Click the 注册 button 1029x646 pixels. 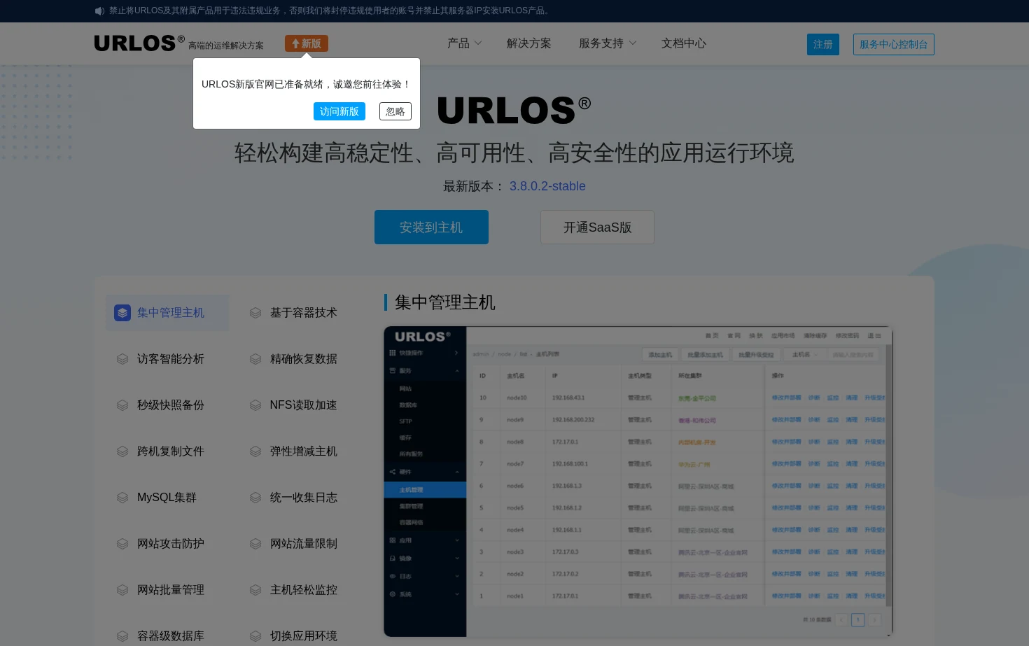(x=823, y=44)
